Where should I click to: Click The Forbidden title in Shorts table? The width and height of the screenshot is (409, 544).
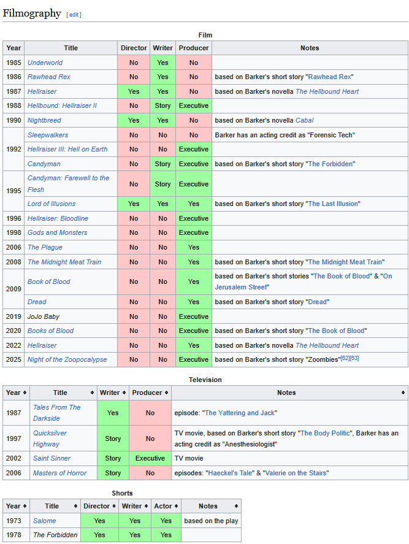(55, 535)
